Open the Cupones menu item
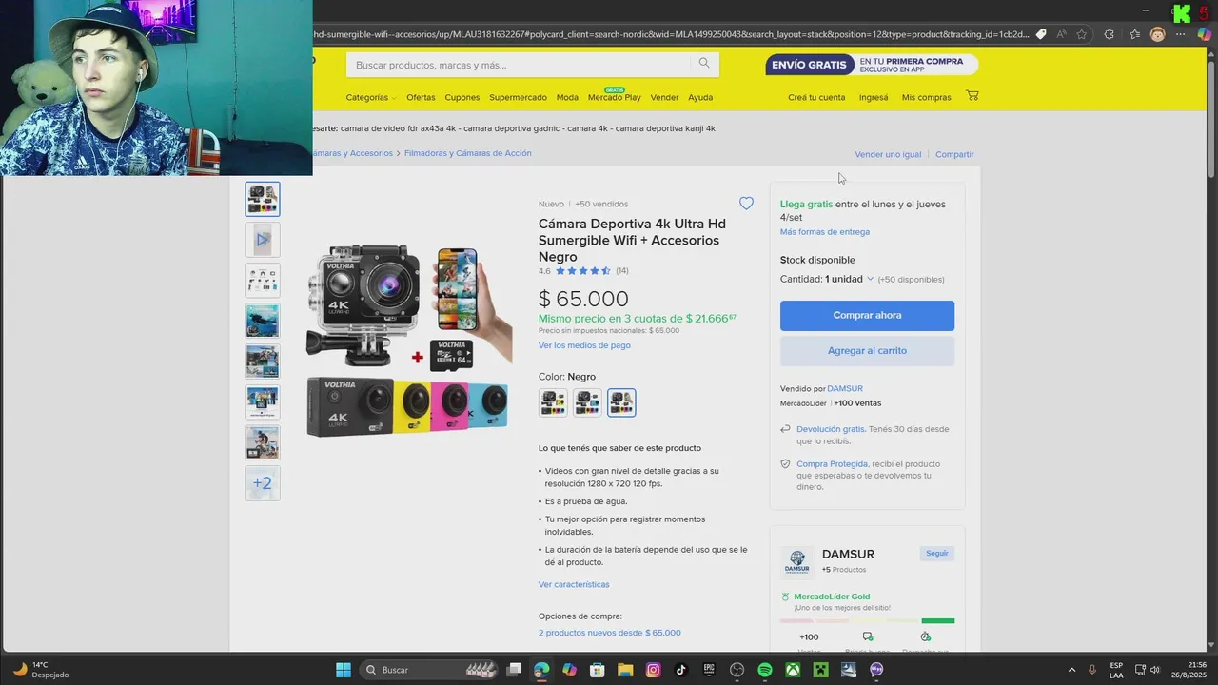This screenshot has height=685, width=1218. coord(462,97)
